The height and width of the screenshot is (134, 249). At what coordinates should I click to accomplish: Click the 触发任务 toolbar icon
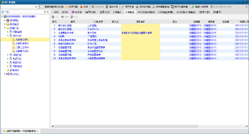pyautogui.click(x=107, y=6)
